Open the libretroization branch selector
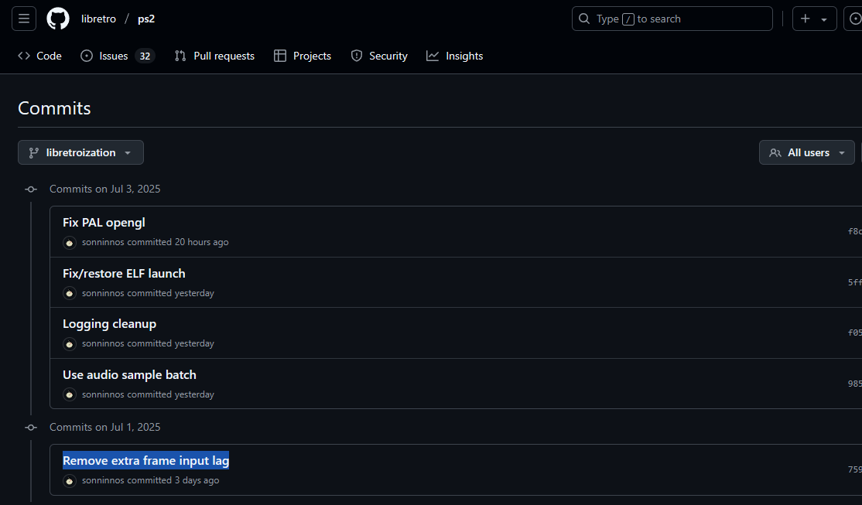This screenshot has height=505, width=862. 80,152
